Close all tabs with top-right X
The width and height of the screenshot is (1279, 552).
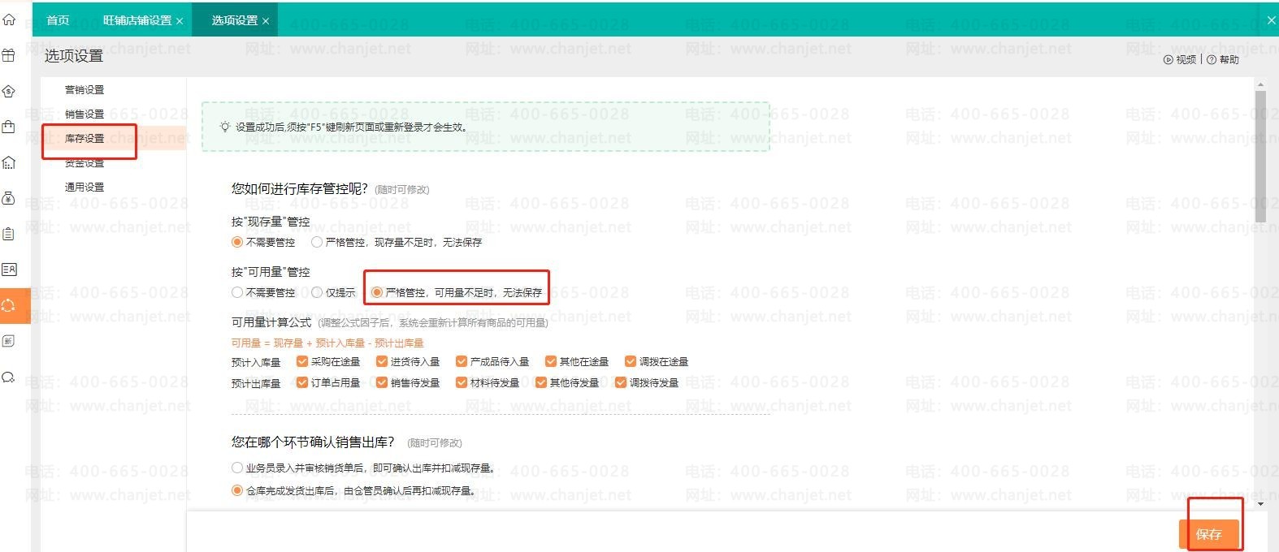[x=1271, y=20]
